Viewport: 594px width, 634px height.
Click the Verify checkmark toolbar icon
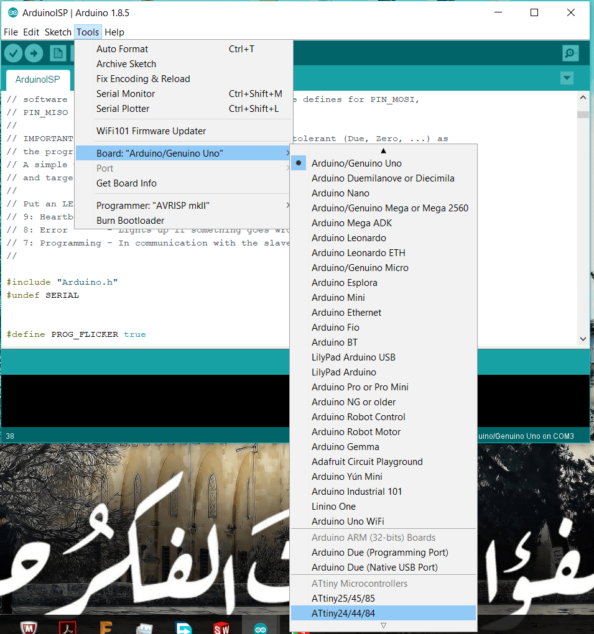(x=13, y=53)
